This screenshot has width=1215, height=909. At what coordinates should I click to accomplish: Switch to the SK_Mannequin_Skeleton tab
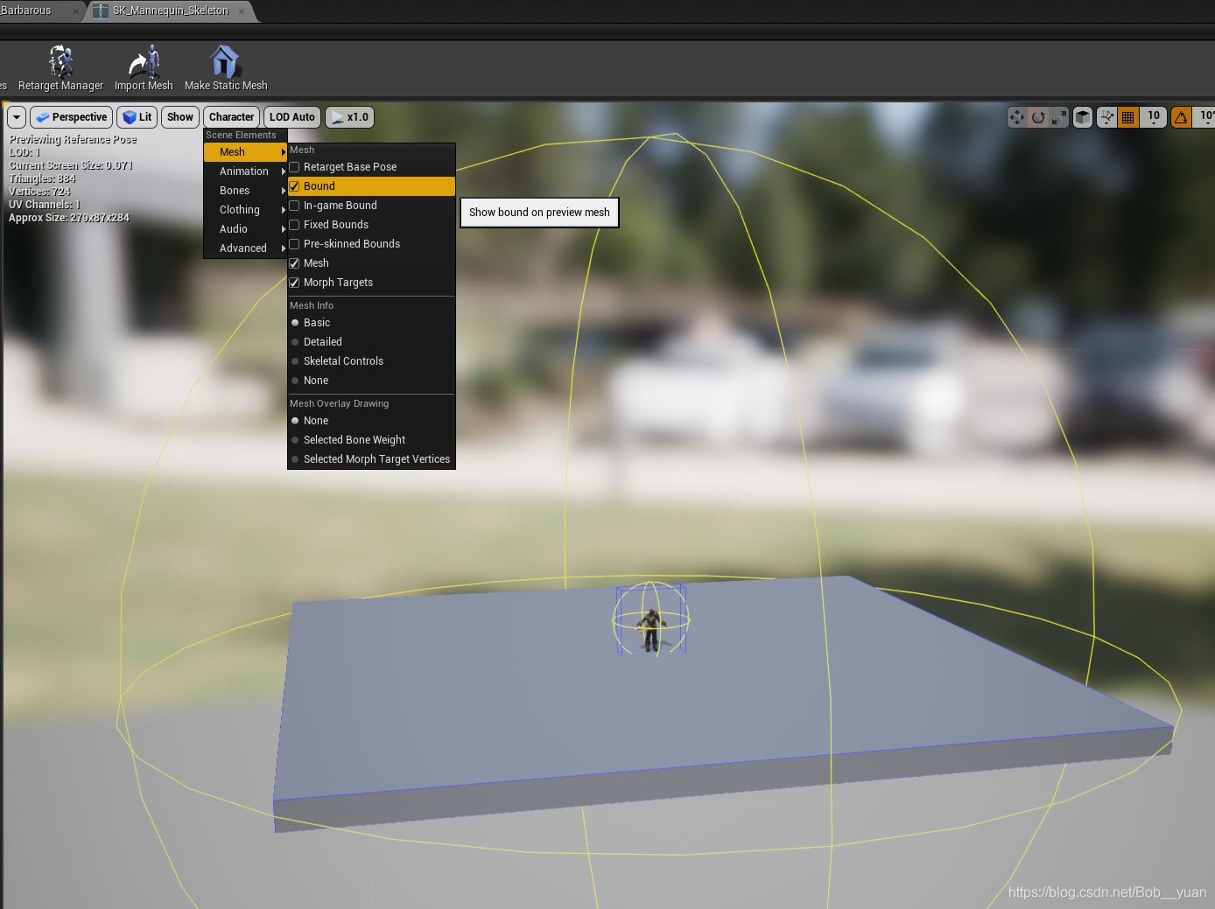click(x=171, y=10)
